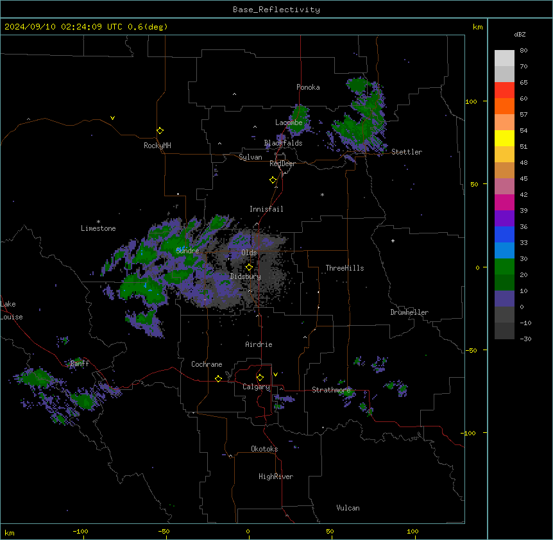Click the Banff label
553x540 pixels.
click(x=80, y=364)
